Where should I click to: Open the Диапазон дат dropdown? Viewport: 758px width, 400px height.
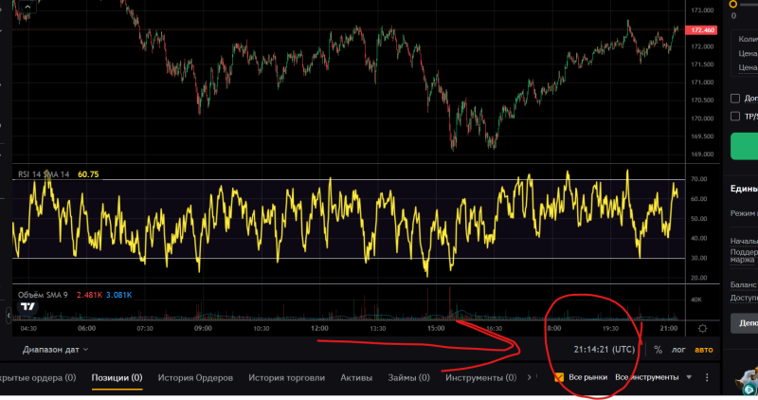tap(55, 350)
